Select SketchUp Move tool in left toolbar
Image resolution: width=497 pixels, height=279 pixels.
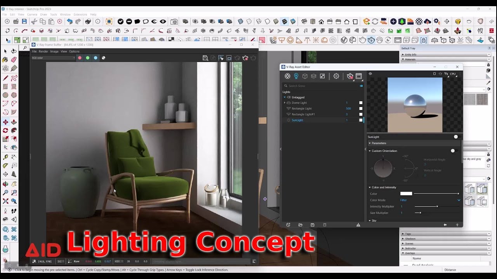(5, 122)
